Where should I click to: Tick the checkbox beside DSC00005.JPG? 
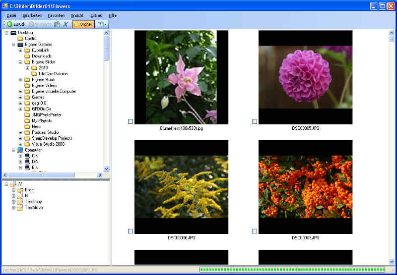255,121
